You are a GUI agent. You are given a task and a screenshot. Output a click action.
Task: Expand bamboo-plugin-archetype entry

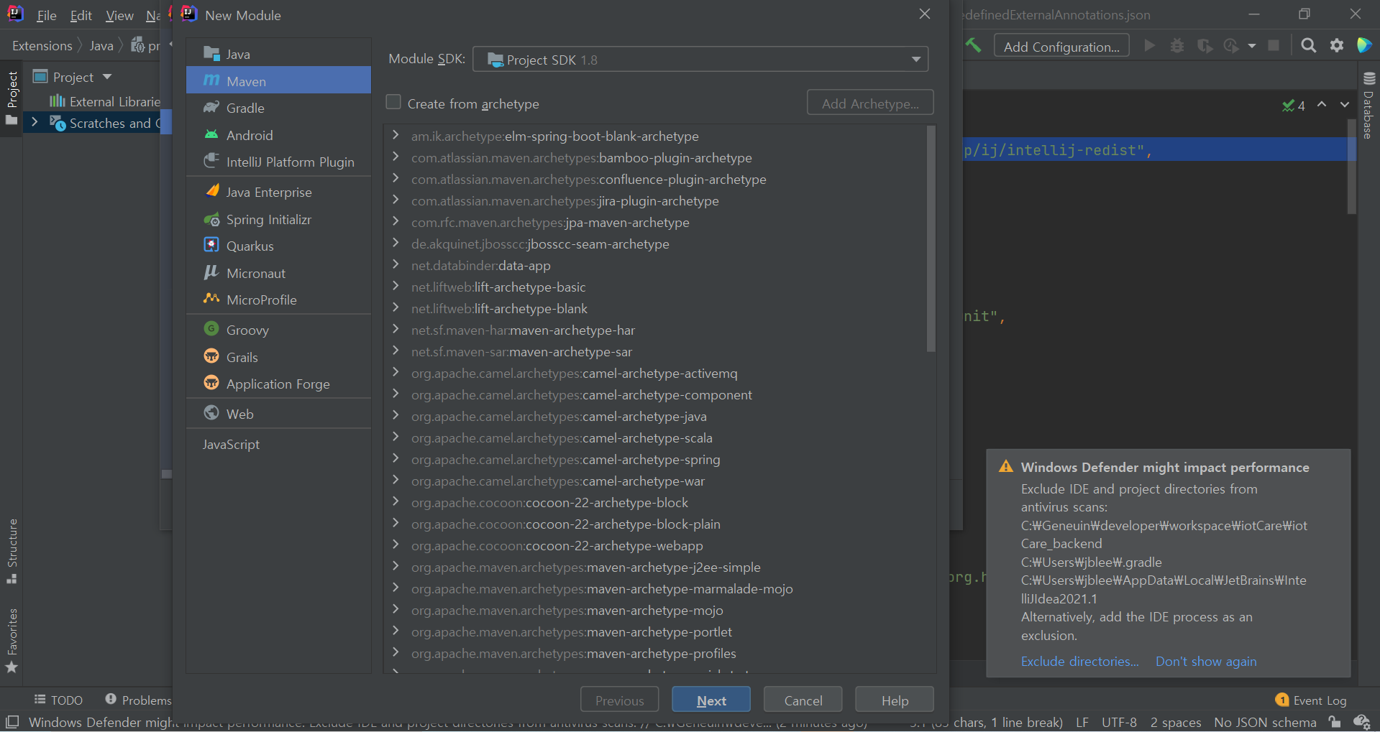[x=396, y=157]
